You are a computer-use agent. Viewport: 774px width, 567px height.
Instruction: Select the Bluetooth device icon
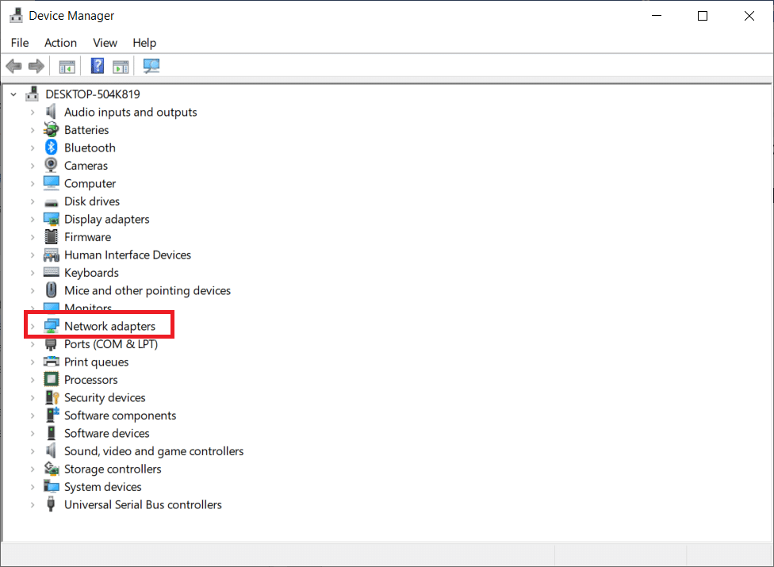pos(52,147)
